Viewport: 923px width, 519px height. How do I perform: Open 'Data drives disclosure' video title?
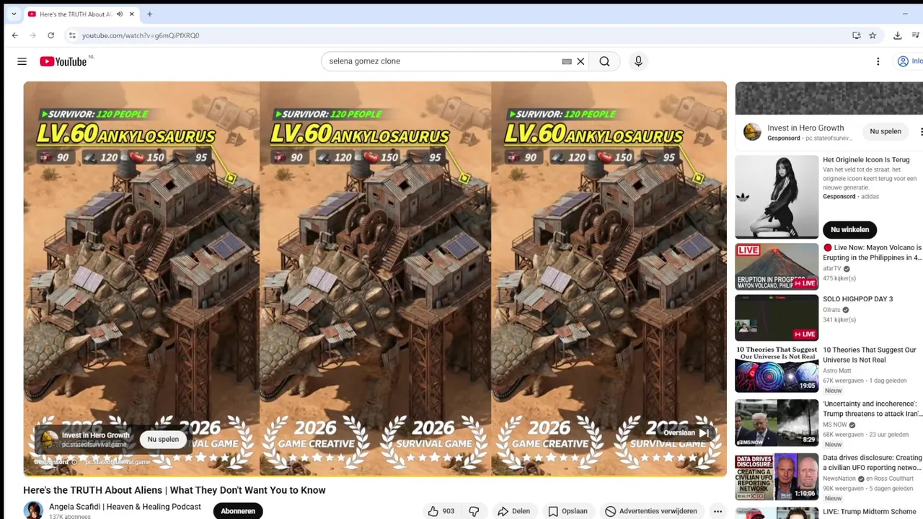point(873,463)
